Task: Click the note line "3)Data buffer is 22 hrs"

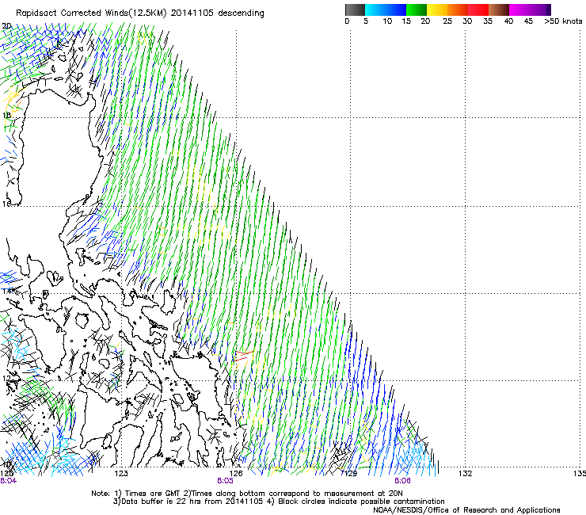Action: click(x=279, y=502)
